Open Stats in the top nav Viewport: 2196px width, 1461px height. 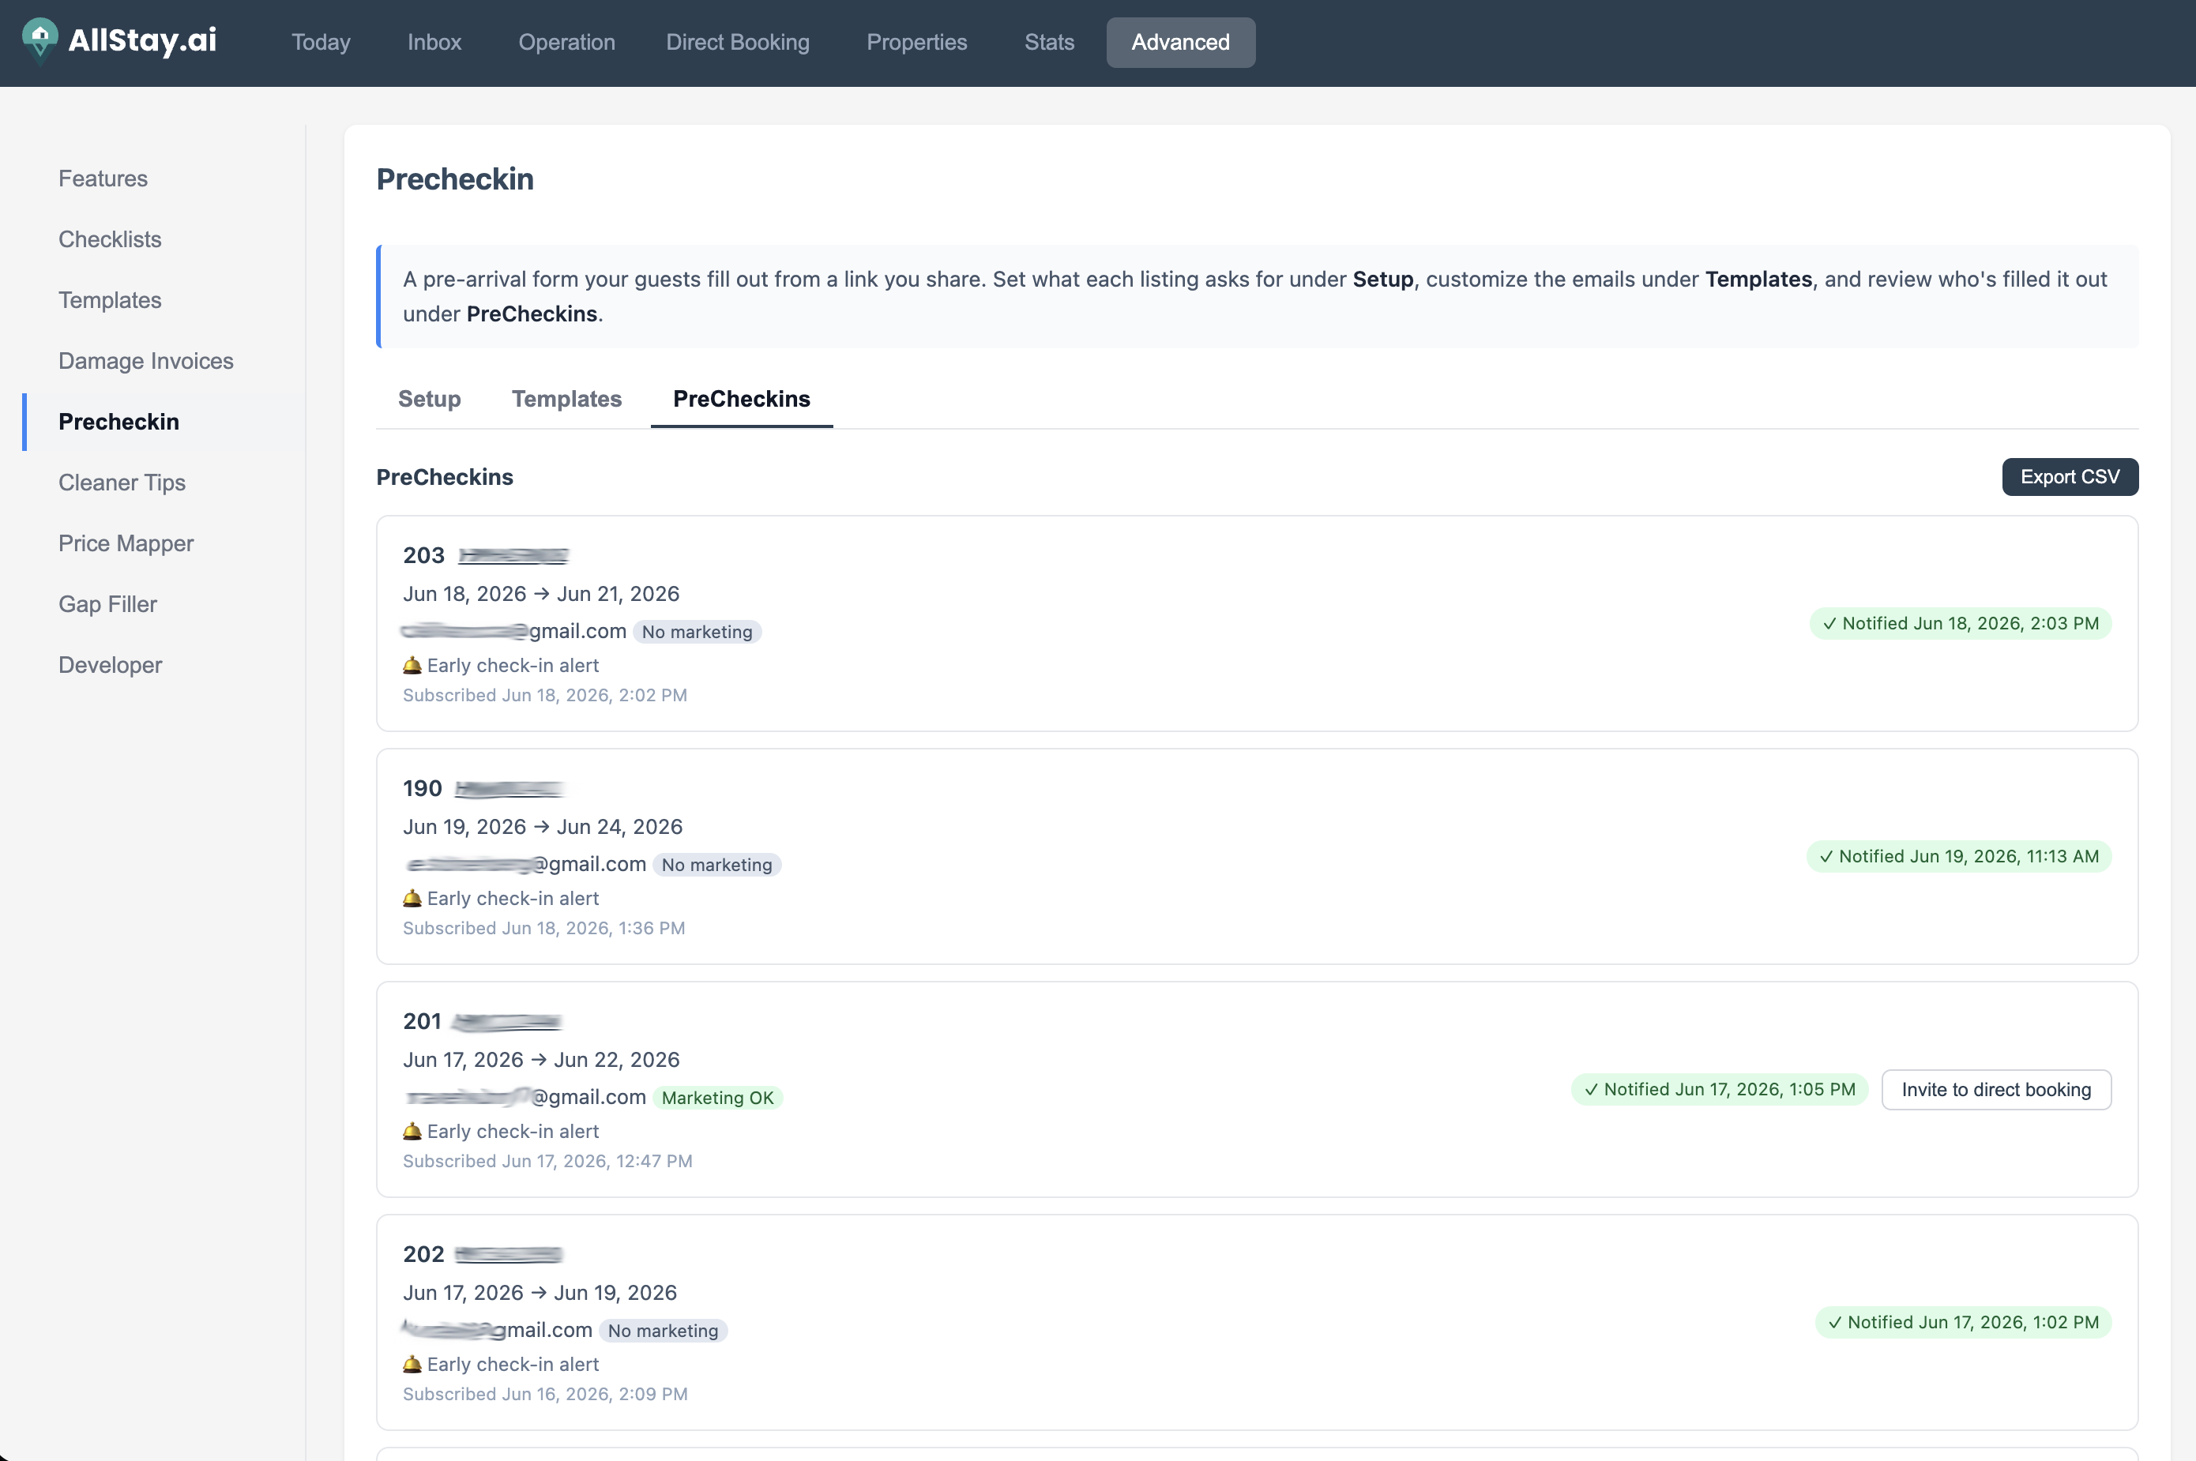click(1048, 42)
